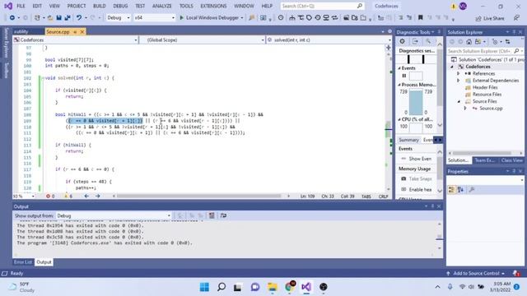
Task: Open the EXTENSIONS menu
Action: (213, 6)
